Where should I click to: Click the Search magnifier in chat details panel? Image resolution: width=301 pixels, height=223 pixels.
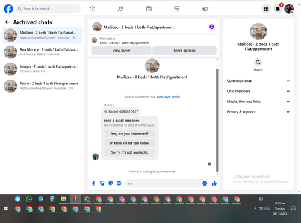coord(258,62)
